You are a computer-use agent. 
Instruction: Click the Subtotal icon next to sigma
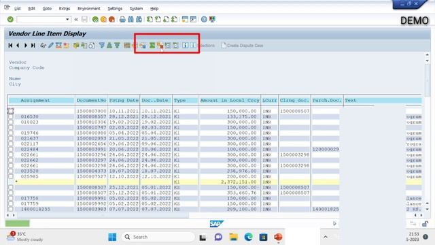[x=160, y=46]
